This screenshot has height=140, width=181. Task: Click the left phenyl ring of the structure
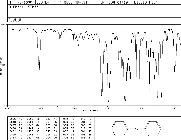tap(119, 128)
